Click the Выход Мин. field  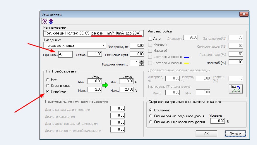pyautogui.click(x=126, y=81)
